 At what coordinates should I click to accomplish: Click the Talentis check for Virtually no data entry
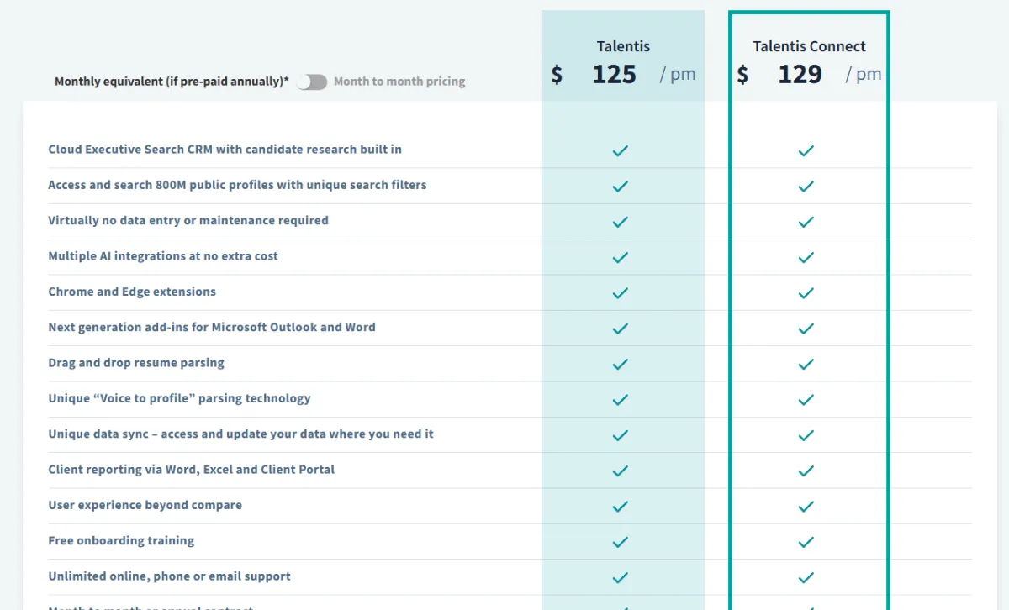click(x=621, y=222)
